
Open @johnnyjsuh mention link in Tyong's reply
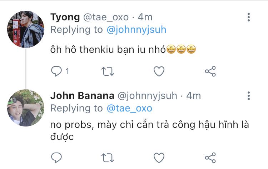click(x=137, y=30)
